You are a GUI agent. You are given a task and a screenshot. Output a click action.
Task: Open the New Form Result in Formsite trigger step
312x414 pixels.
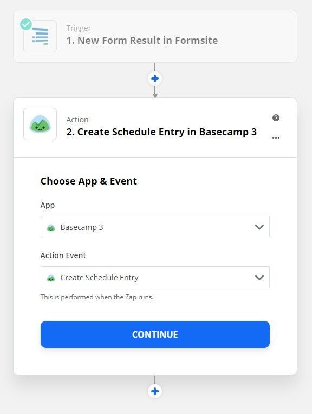pyautogui.click(x=155, y=36)
